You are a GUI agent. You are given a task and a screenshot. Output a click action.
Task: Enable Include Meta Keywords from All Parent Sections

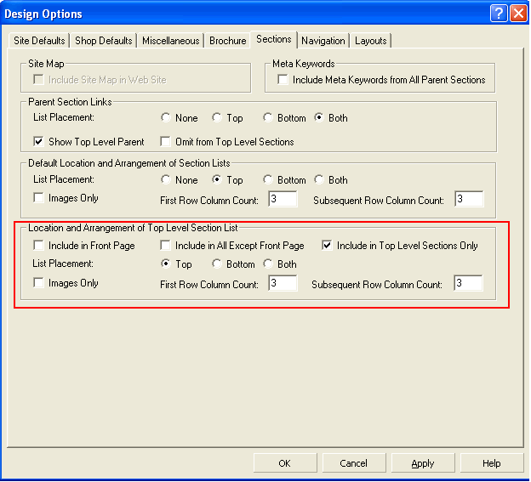coord(283,80)
